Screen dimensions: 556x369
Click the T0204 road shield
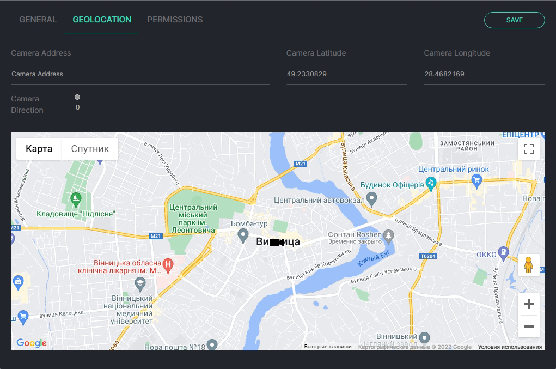pos(428,256)
